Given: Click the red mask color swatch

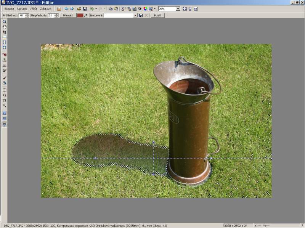Looking at the screenshot, I should (x=80, y=16).
